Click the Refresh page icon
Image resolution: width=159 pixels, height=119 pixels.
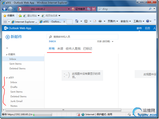pyautogui.click(x=89, y=9)
